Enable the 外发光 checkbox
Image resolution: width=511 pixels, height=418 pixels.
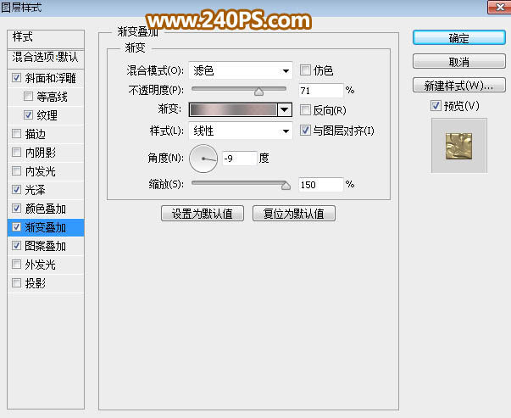(16, 264)
